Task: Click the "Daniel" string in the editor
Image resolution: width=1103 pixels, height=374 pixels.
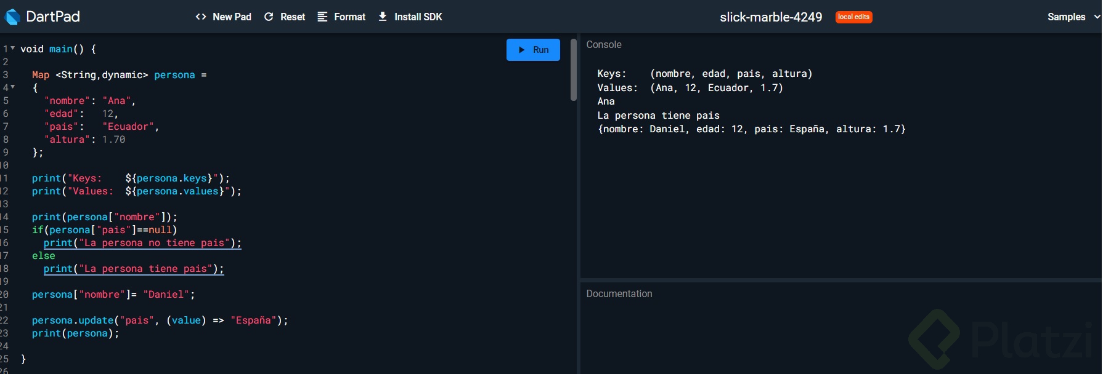Action: (166, 295)
